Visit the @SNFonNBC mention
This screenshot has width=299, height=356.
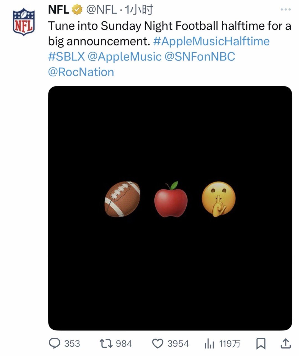tap(200, 57)
